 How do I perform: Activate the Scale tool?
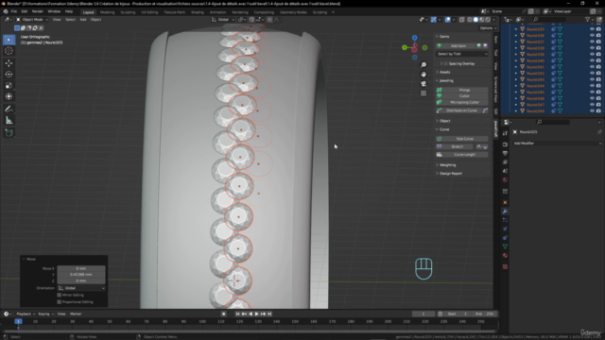tap(9, 85)
